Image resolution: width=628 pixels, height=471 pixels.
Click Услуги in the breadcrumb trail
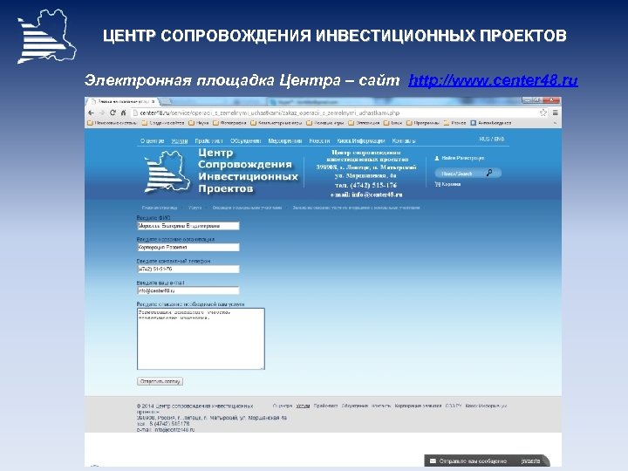[195, 208]
